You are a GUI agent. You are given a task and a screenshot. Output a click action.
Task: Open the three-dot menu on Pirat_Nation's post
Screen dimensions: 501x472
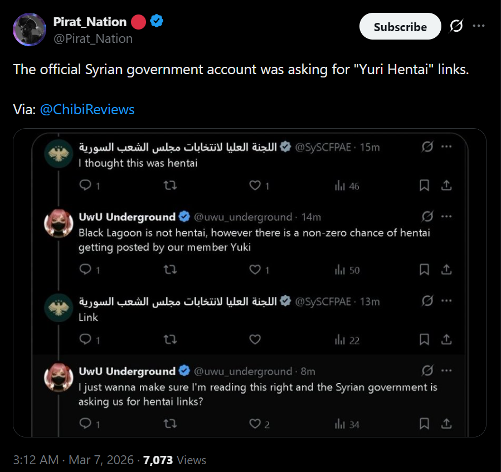click(x=479, y=26)
